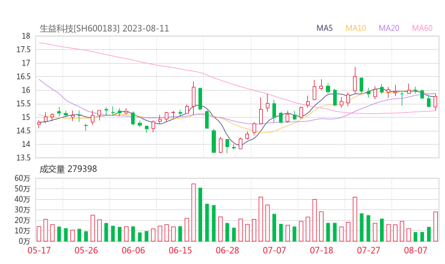Click the 07-07 date label

(274, 250)
